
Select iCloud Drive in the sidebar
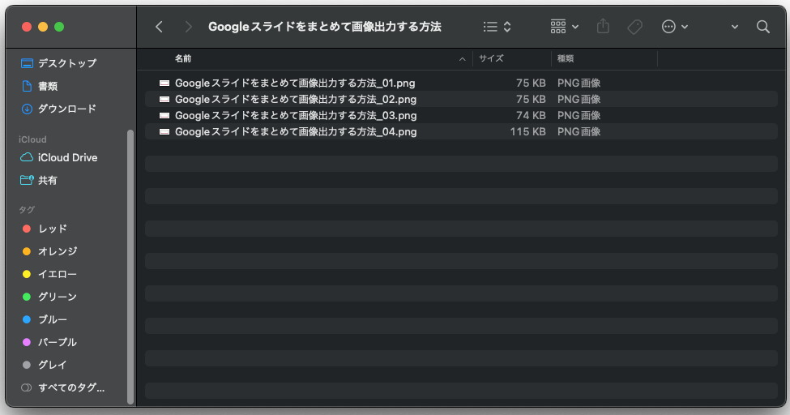[x=67, y=157]
